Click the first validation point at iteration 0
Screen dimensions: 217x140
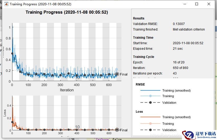pos(12,53)
